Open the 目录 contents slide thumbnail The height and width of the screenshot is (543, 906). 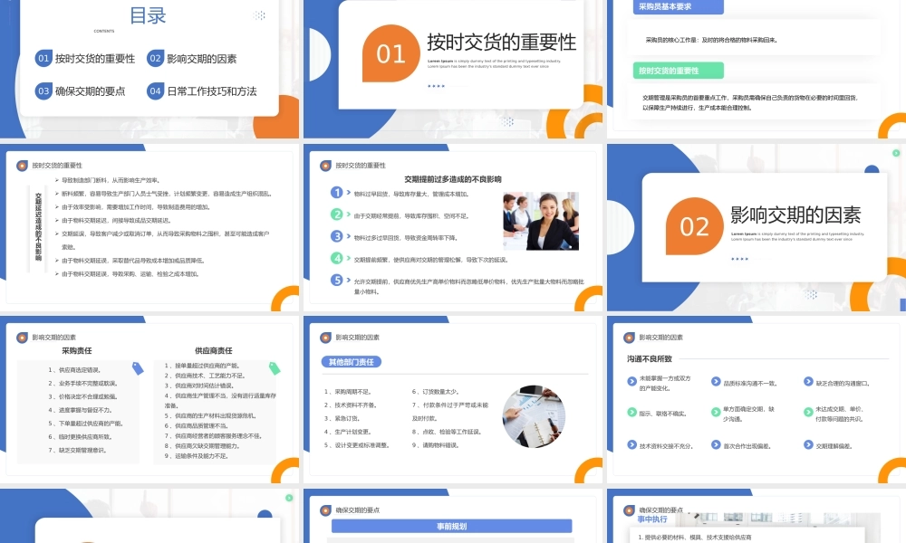click(149, 70)
